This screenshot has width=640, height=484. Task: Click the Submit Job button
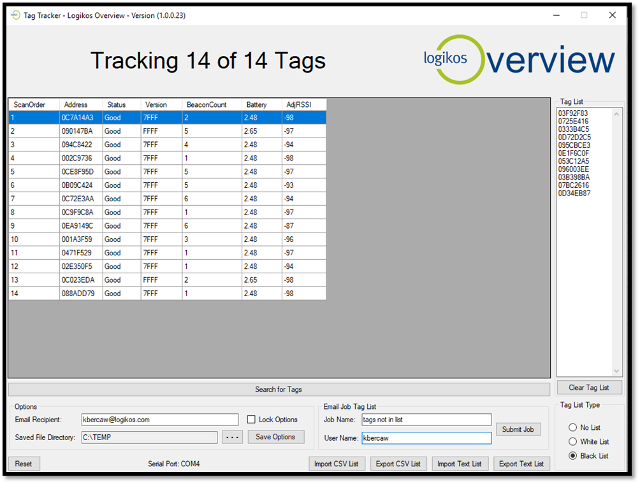pyautogui.click(x=518, y=429)
